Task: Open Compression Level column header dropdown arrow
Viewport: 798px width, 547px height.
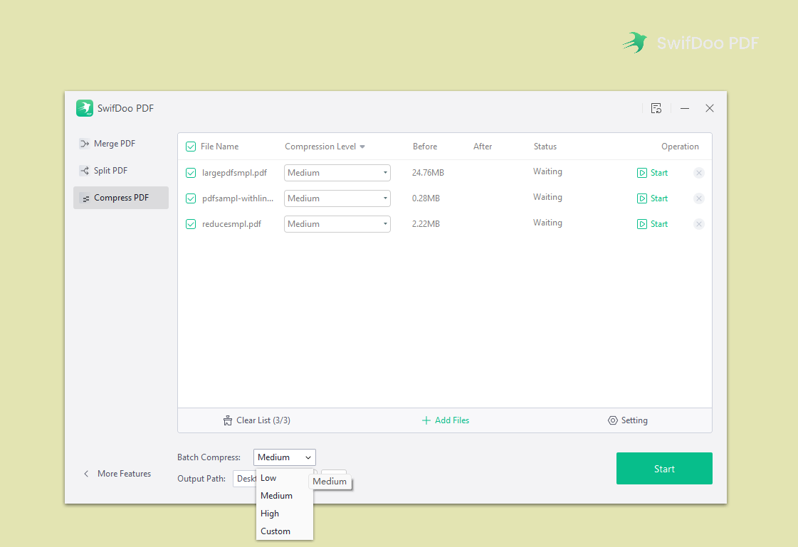Action: click(362, 147)
